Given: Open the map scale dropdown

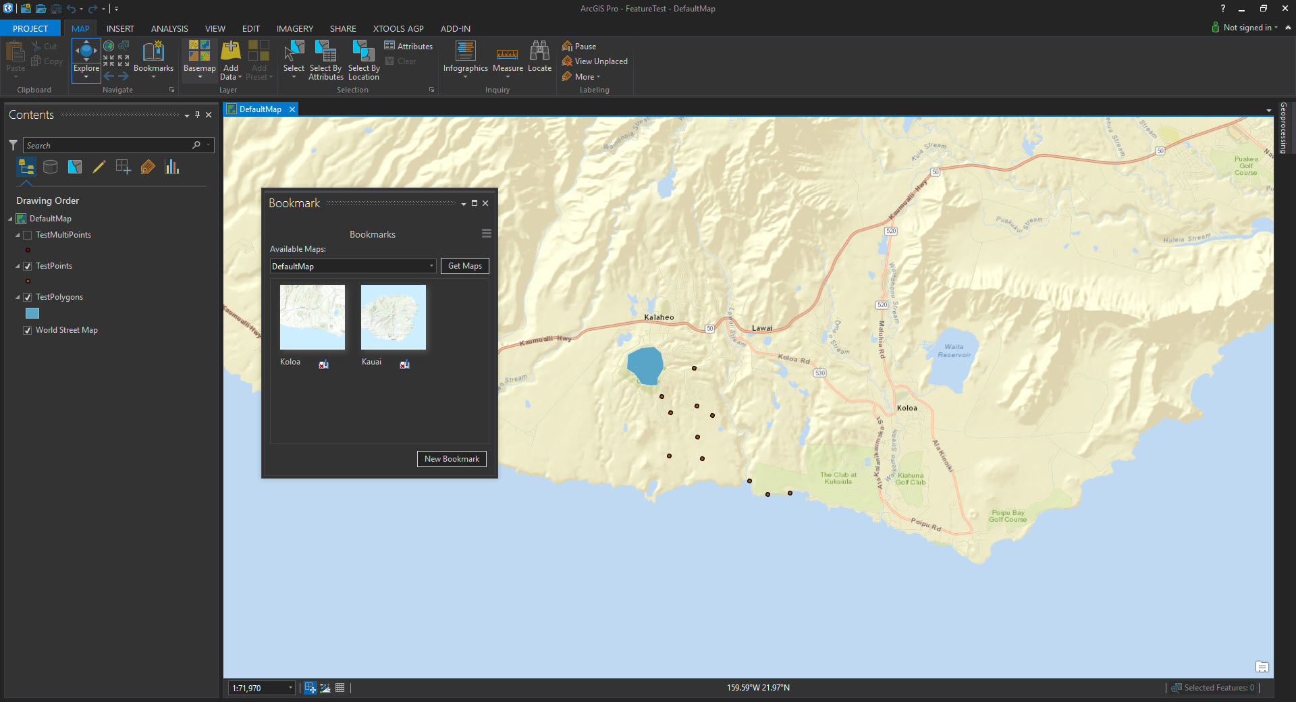Looking at the screenshot, I should click(290, 688).
